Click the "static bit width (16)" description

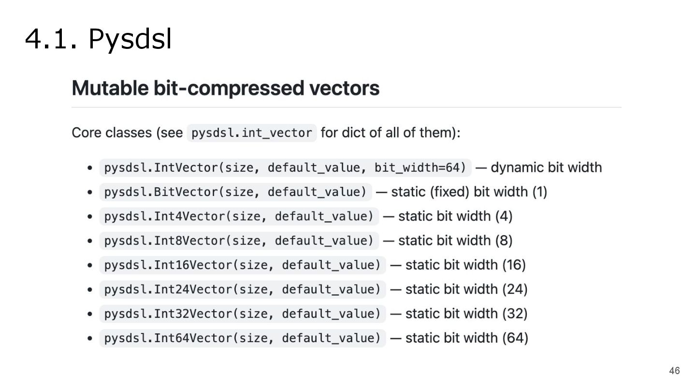click(465, 265)
